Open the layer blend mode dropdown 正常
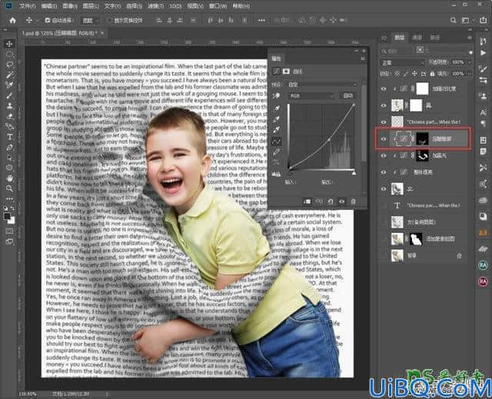The height and width of the screenshot is (399, 492). (402, 63)
